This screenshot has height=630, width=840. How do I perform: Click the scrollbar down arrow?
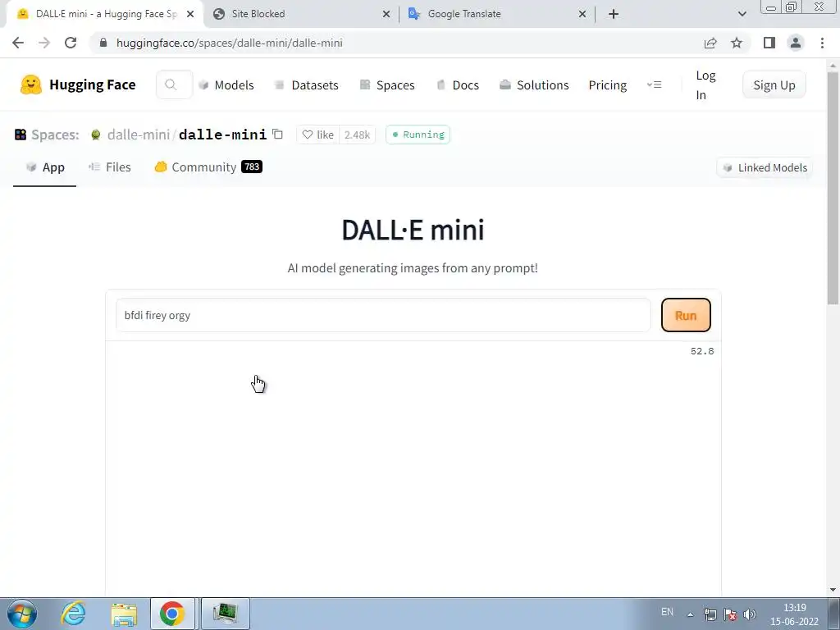(x=833, y=590)
